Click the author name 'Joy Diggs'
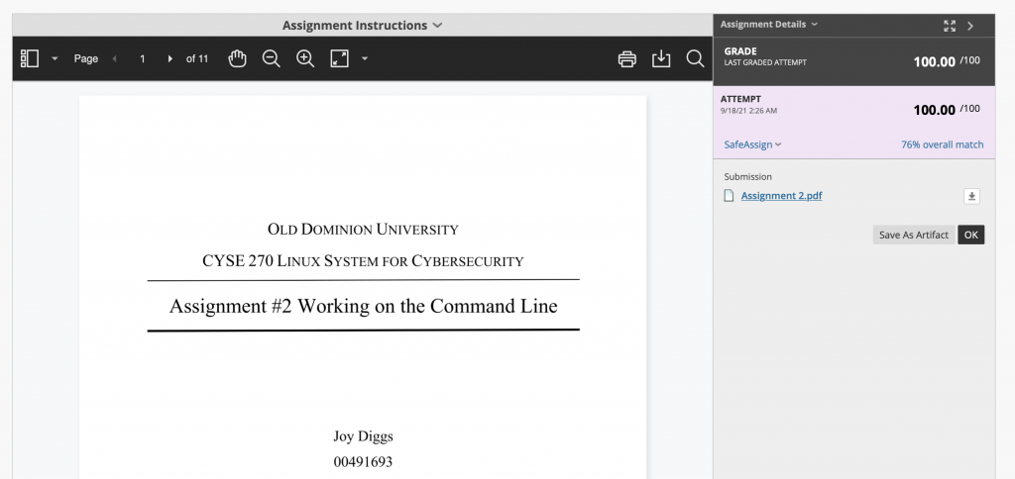 363,436
